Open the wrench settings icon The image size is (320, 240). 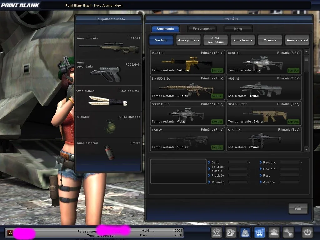[288, 232]
